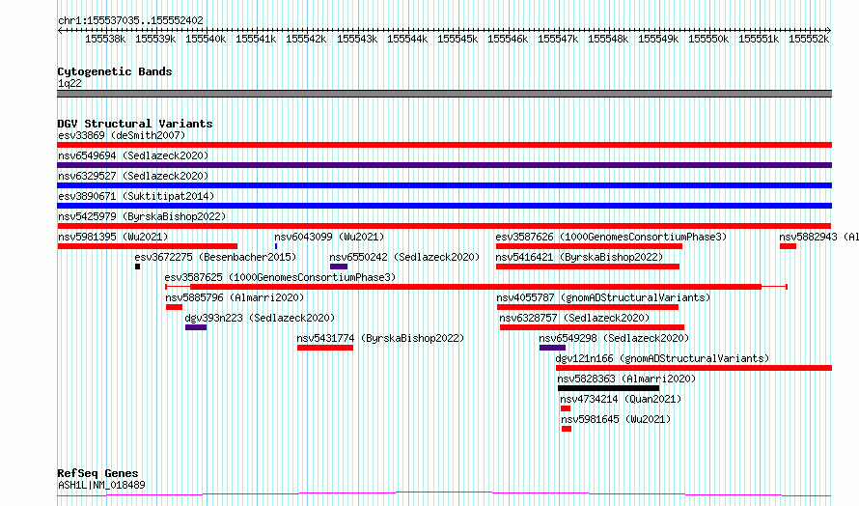
Task: Click the short red bar under nsv5882943
Action: point(788,246)
